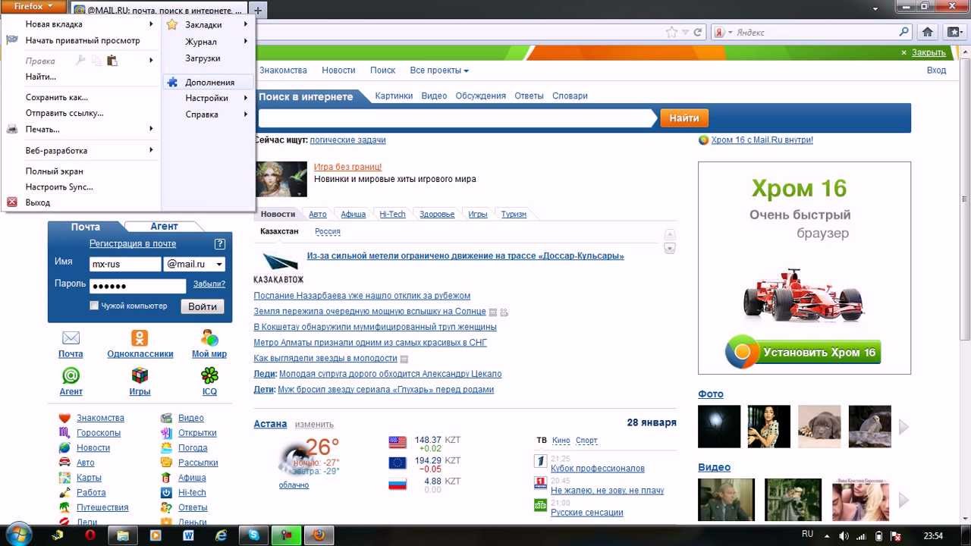Open Internet Explorer from taskbar
The height and width of the screenshot is (546, 971).
coord(222,535)
